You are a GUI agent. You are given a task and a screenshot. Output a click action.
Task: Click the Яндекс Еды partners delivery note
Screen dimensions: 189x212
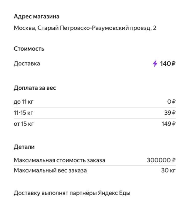[72, 193]
